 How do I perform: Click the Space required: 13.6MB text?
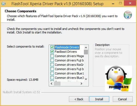pyautogui.click(x=23, y=80)
